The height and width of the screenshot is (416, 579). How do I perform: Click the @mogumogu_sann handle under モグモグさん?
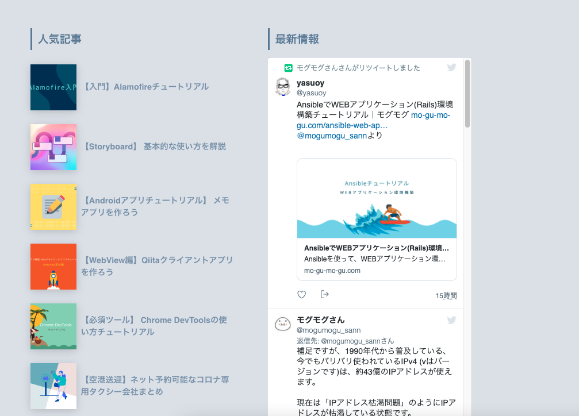[x=329, y=330]
